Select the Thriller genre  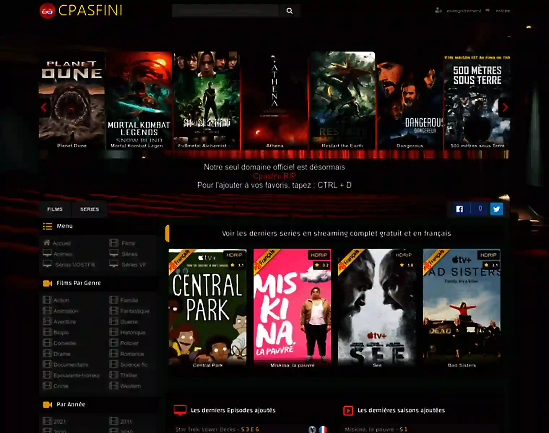pos(129,375)
